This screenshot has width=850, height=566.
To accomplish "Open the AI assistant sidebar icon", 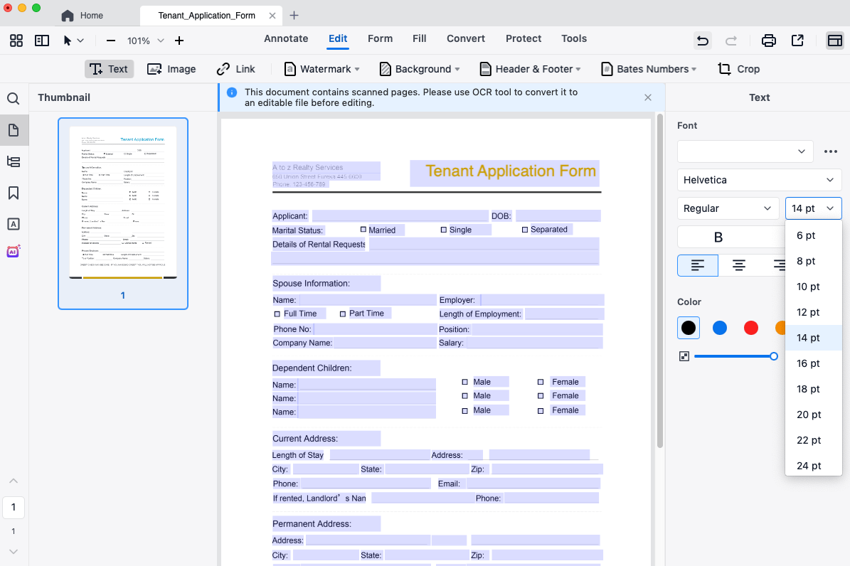I will (x=14, y=252).
